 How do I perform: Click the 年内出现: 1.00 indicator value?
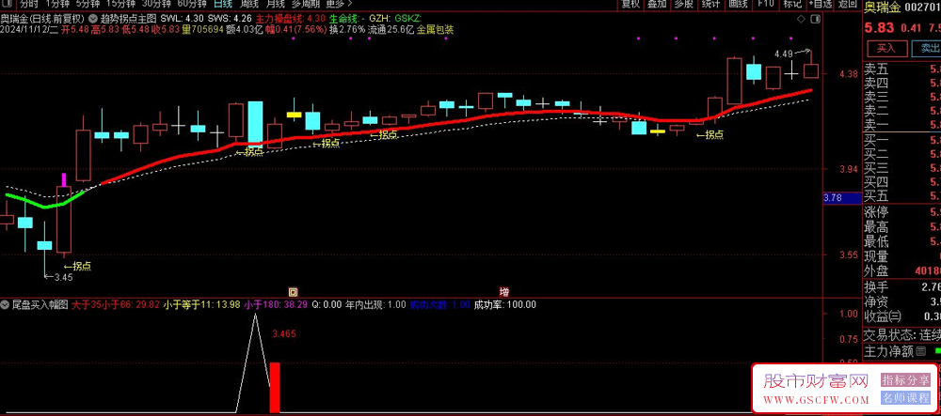tap(375, 304)
